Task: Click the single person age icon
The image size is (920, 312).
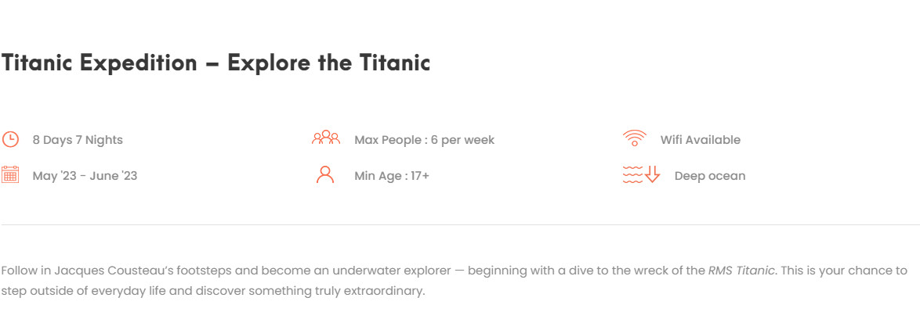Action: coord(325,174)
